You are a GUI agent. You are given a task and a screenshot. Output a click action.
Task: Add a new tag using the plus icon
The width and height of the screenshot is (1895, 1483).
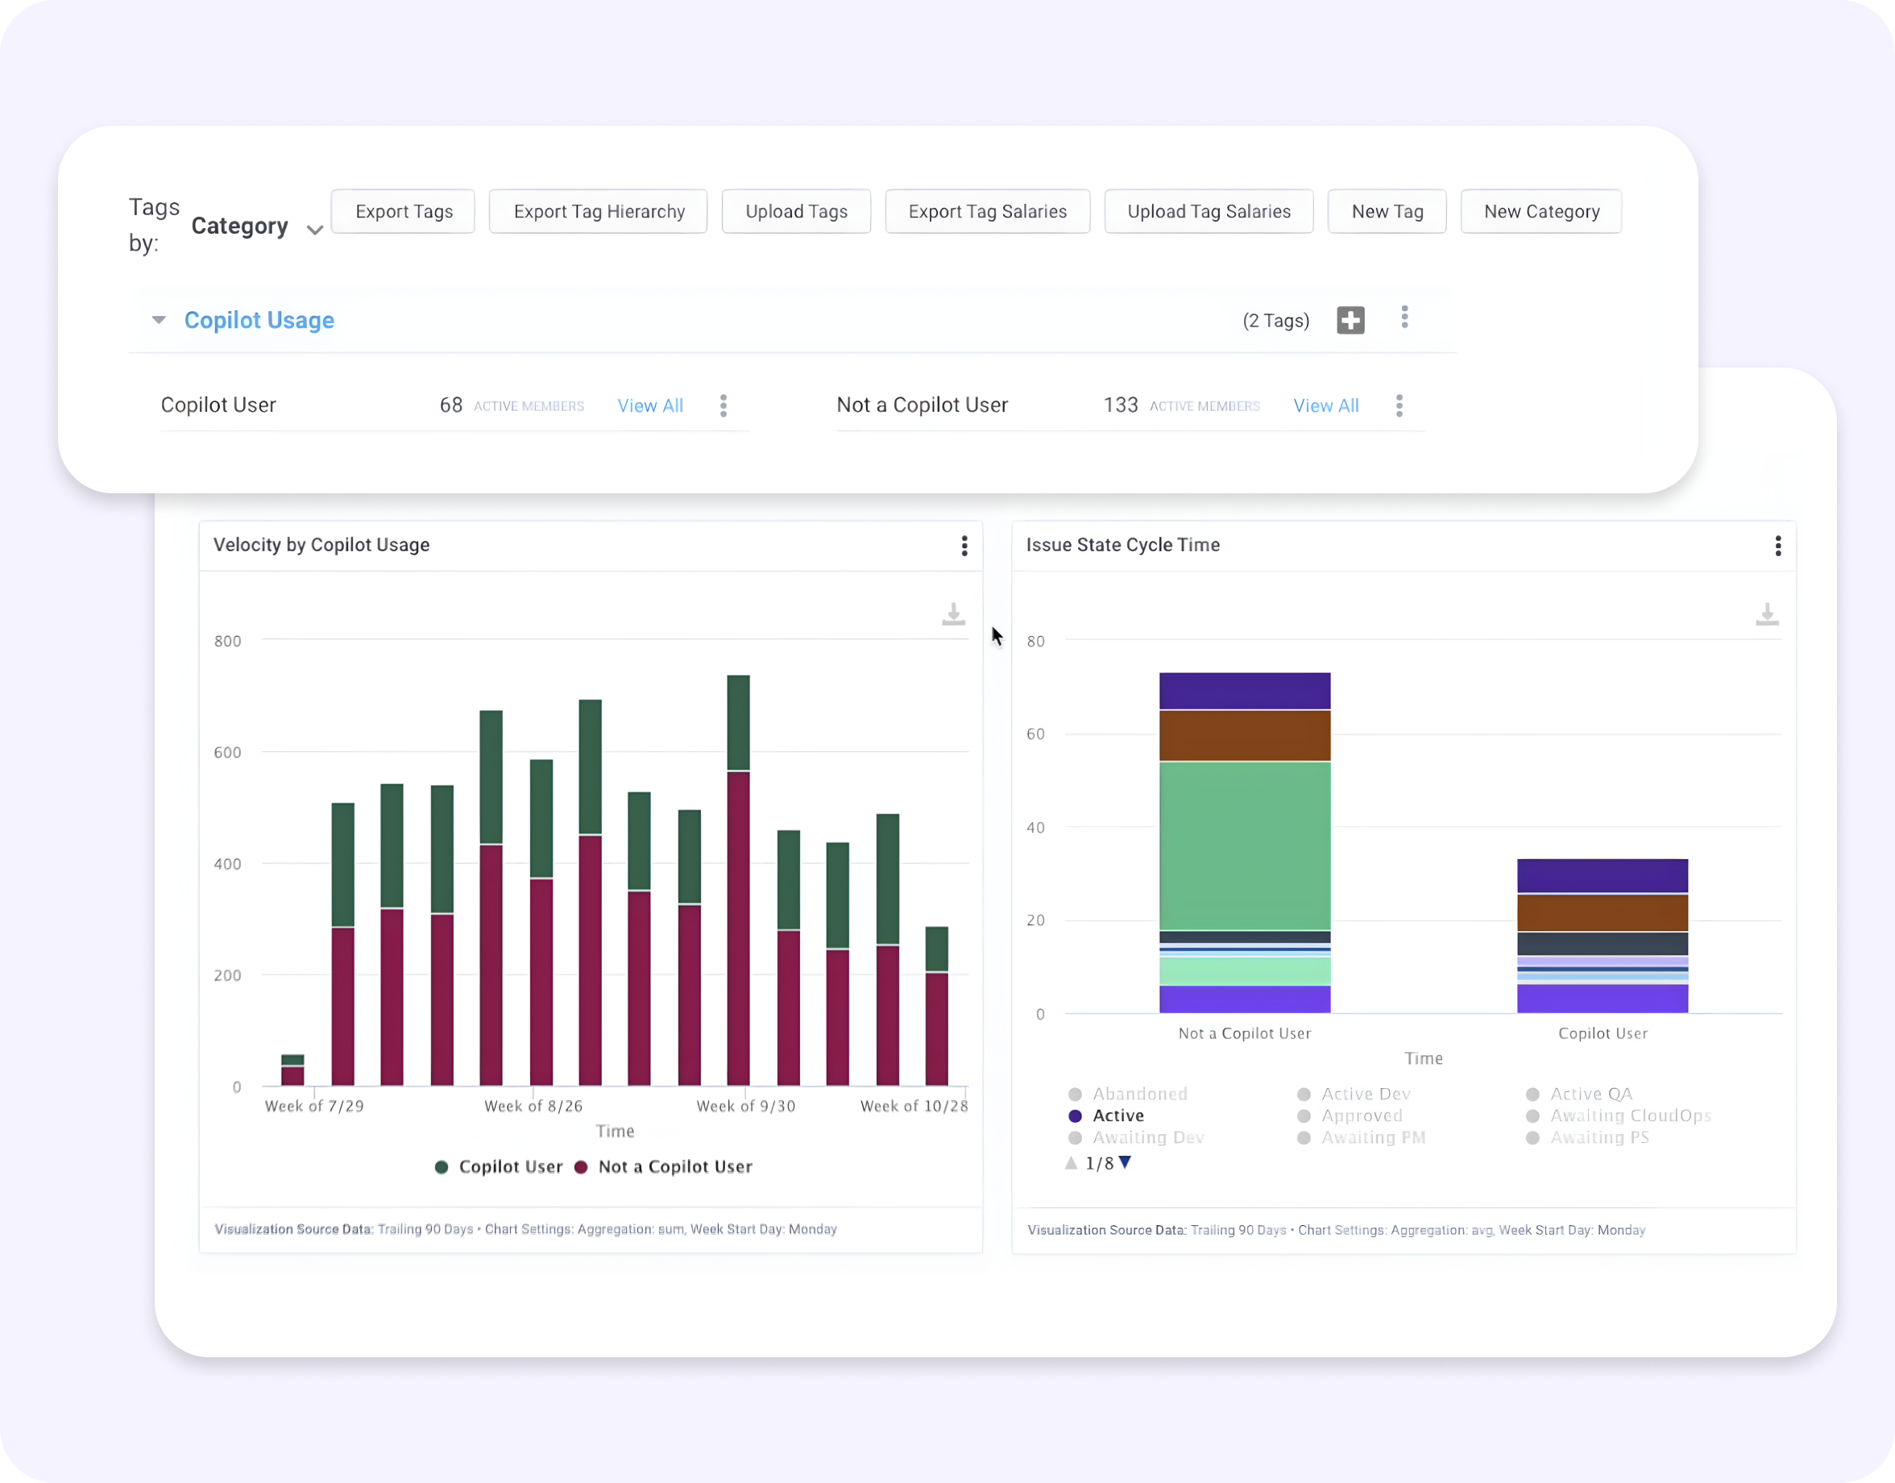pos(1350,319)
